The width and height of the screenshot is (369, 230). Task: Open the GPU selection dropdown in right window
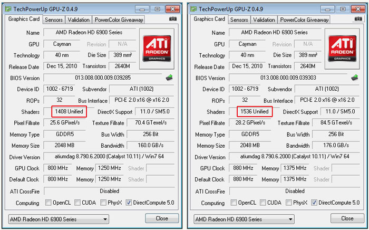(244, 219)
